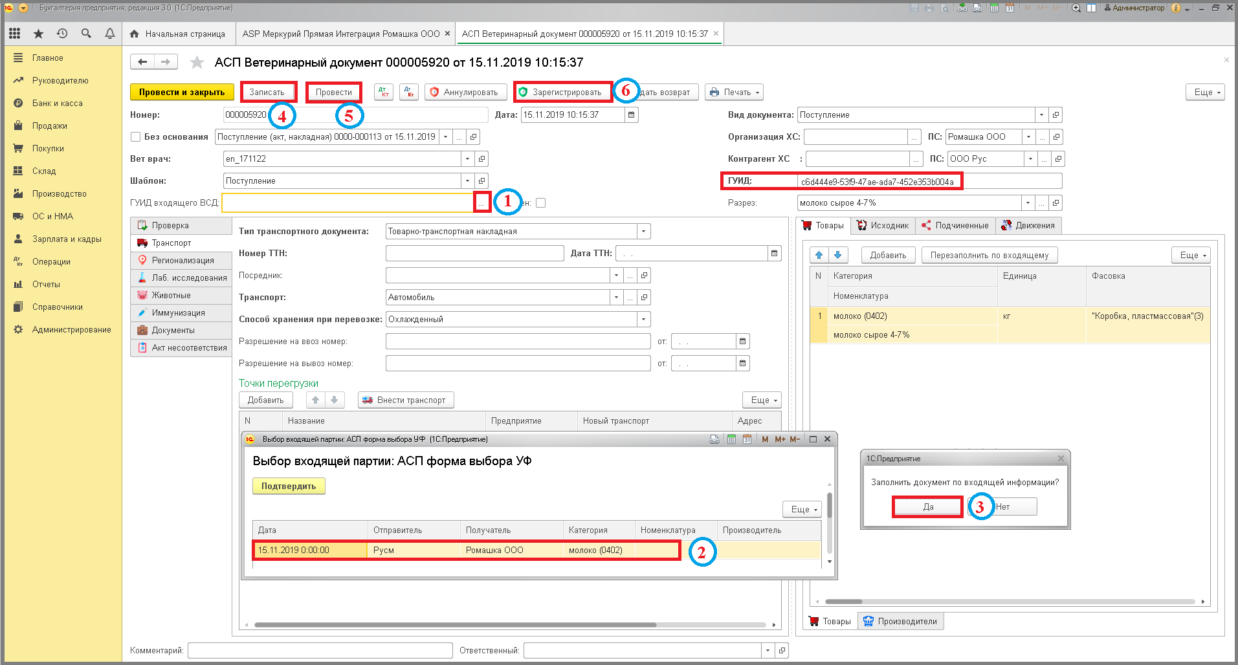The height and width of the screenshot is (665, 1238).
Task: Click the Подтвердить button
Action: 289,486
